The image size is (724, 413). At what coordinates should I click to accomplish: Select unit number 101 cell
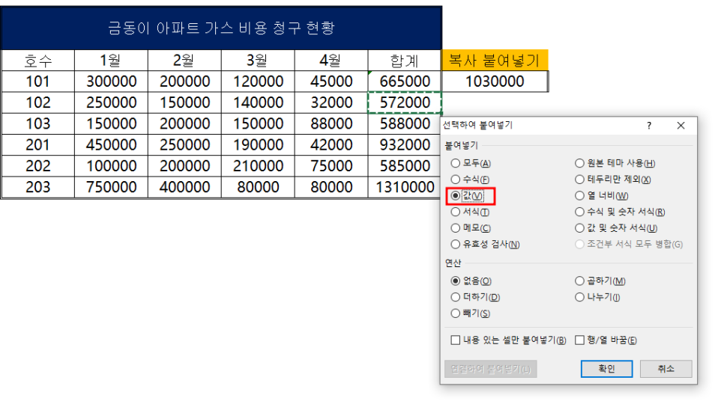coord(38,82)
